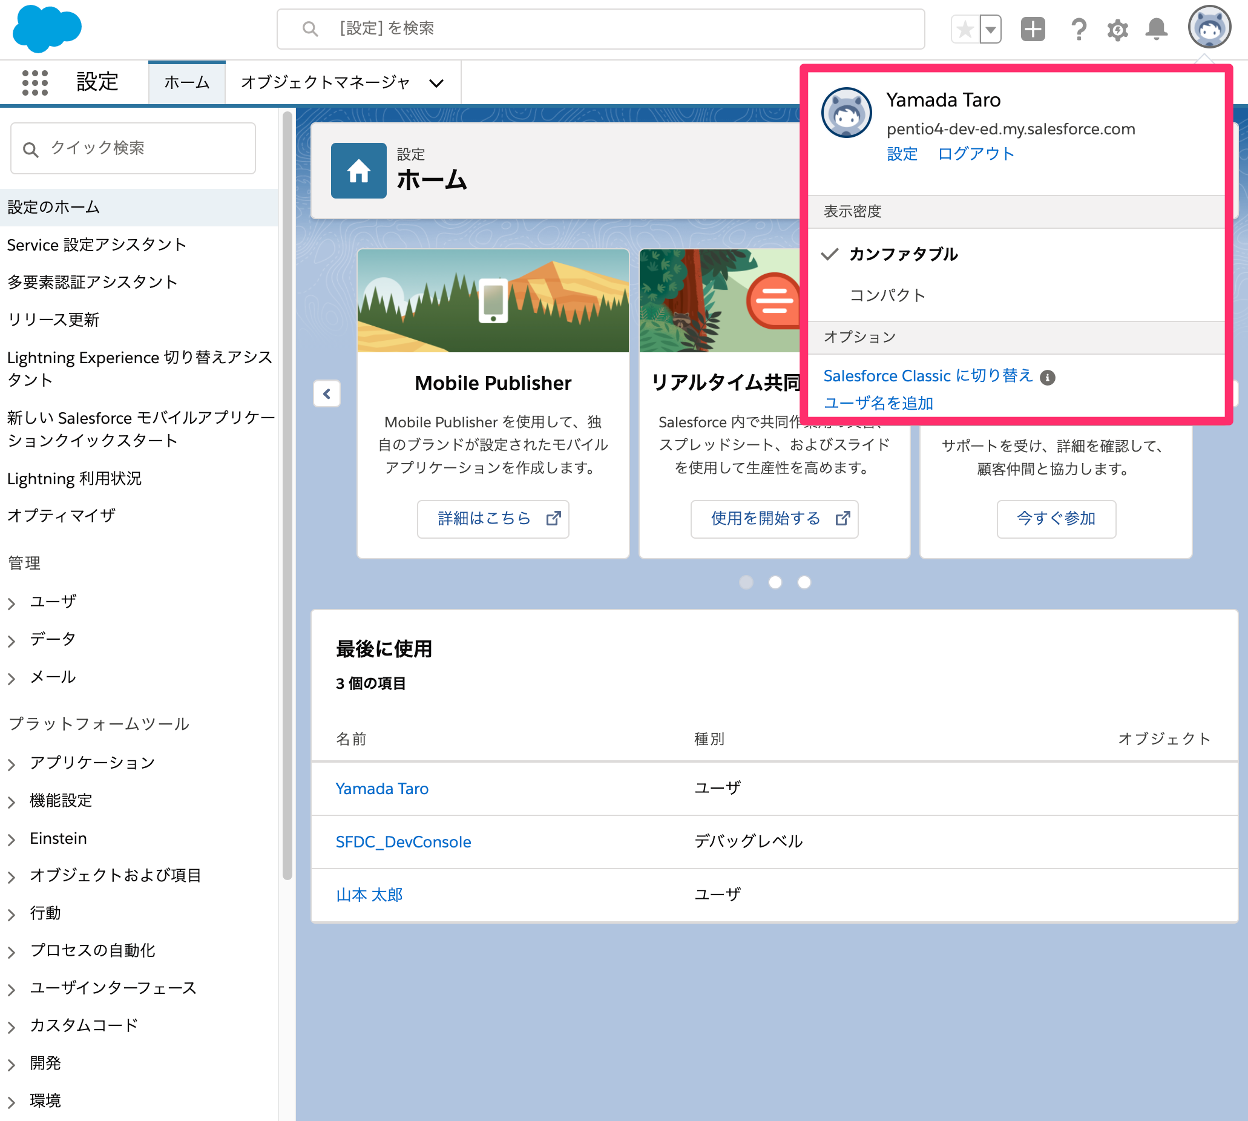Expand the ユーザ section
The width and height of the screenshot is (1248, 1121).
[x=11, y=603]
